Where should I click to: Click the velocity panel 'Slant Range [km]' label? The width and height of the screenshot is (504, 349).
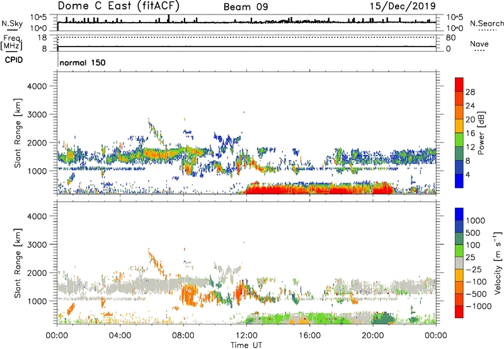point(18,263)
